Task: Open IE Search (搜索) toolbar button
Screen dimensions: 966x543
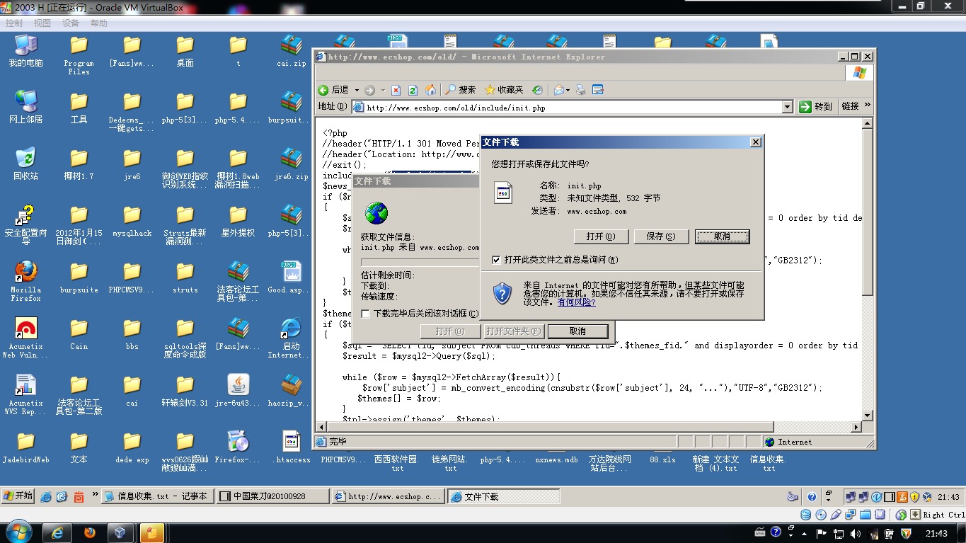Action: coord(461,90)
